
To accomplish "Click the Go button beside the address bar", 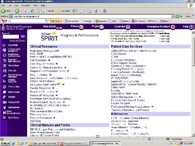I will click(179, 16).
